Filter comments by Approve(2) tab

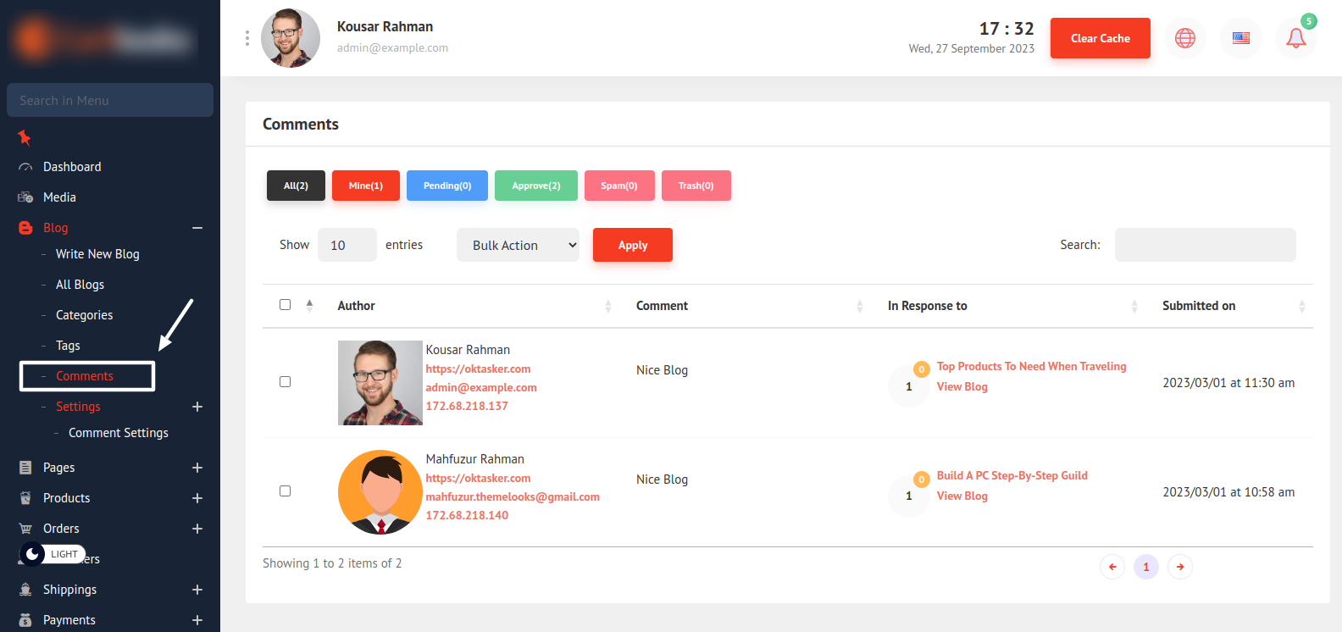tap(535, 186)
